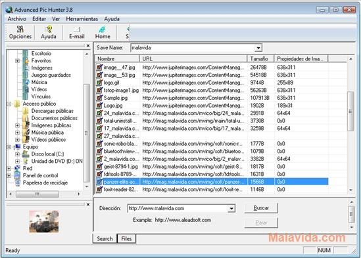Expand the Música pública node
The height and width of the screenshot is (258, 361).
[17, 133]
